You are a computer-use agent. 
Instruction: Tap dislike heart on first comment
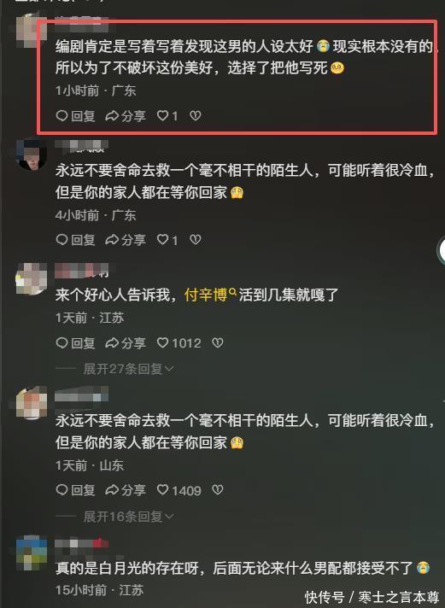tap(195, 115)
